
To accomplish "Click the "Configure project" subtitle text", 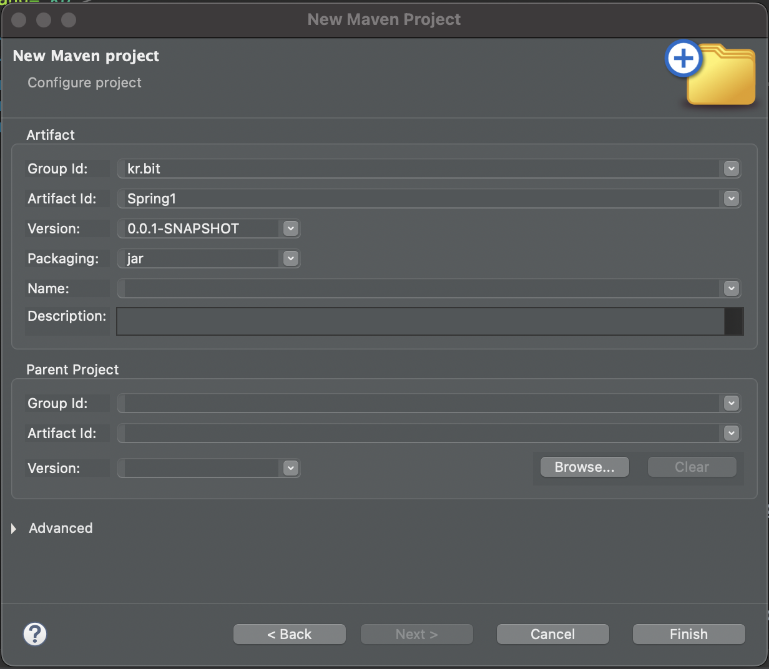I will (x=84, y=82).
